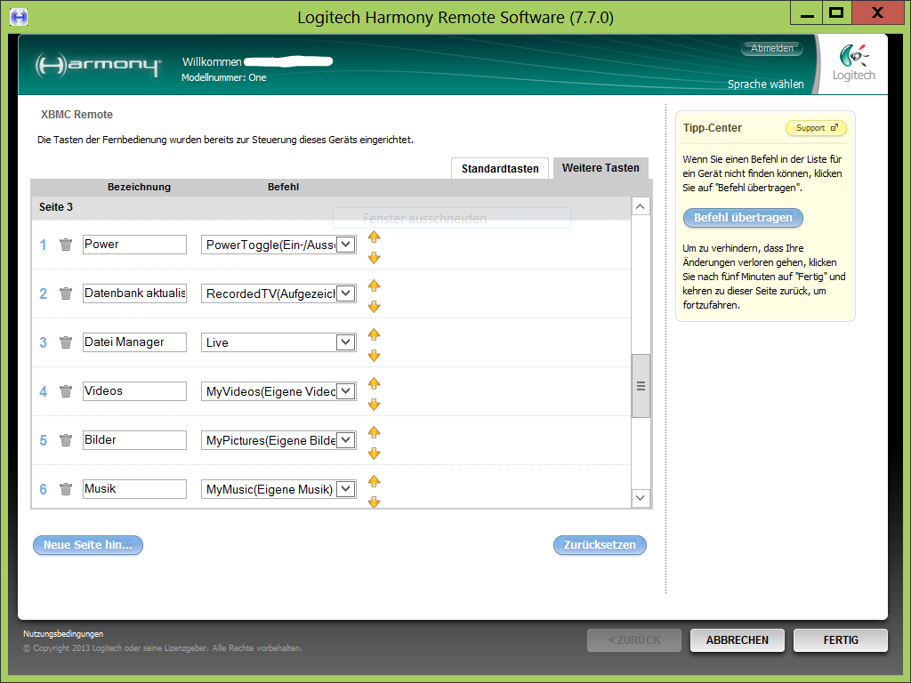911x683 pixels.
Task: Open the MyMusic command dropdown
Action: coord(346,489)
